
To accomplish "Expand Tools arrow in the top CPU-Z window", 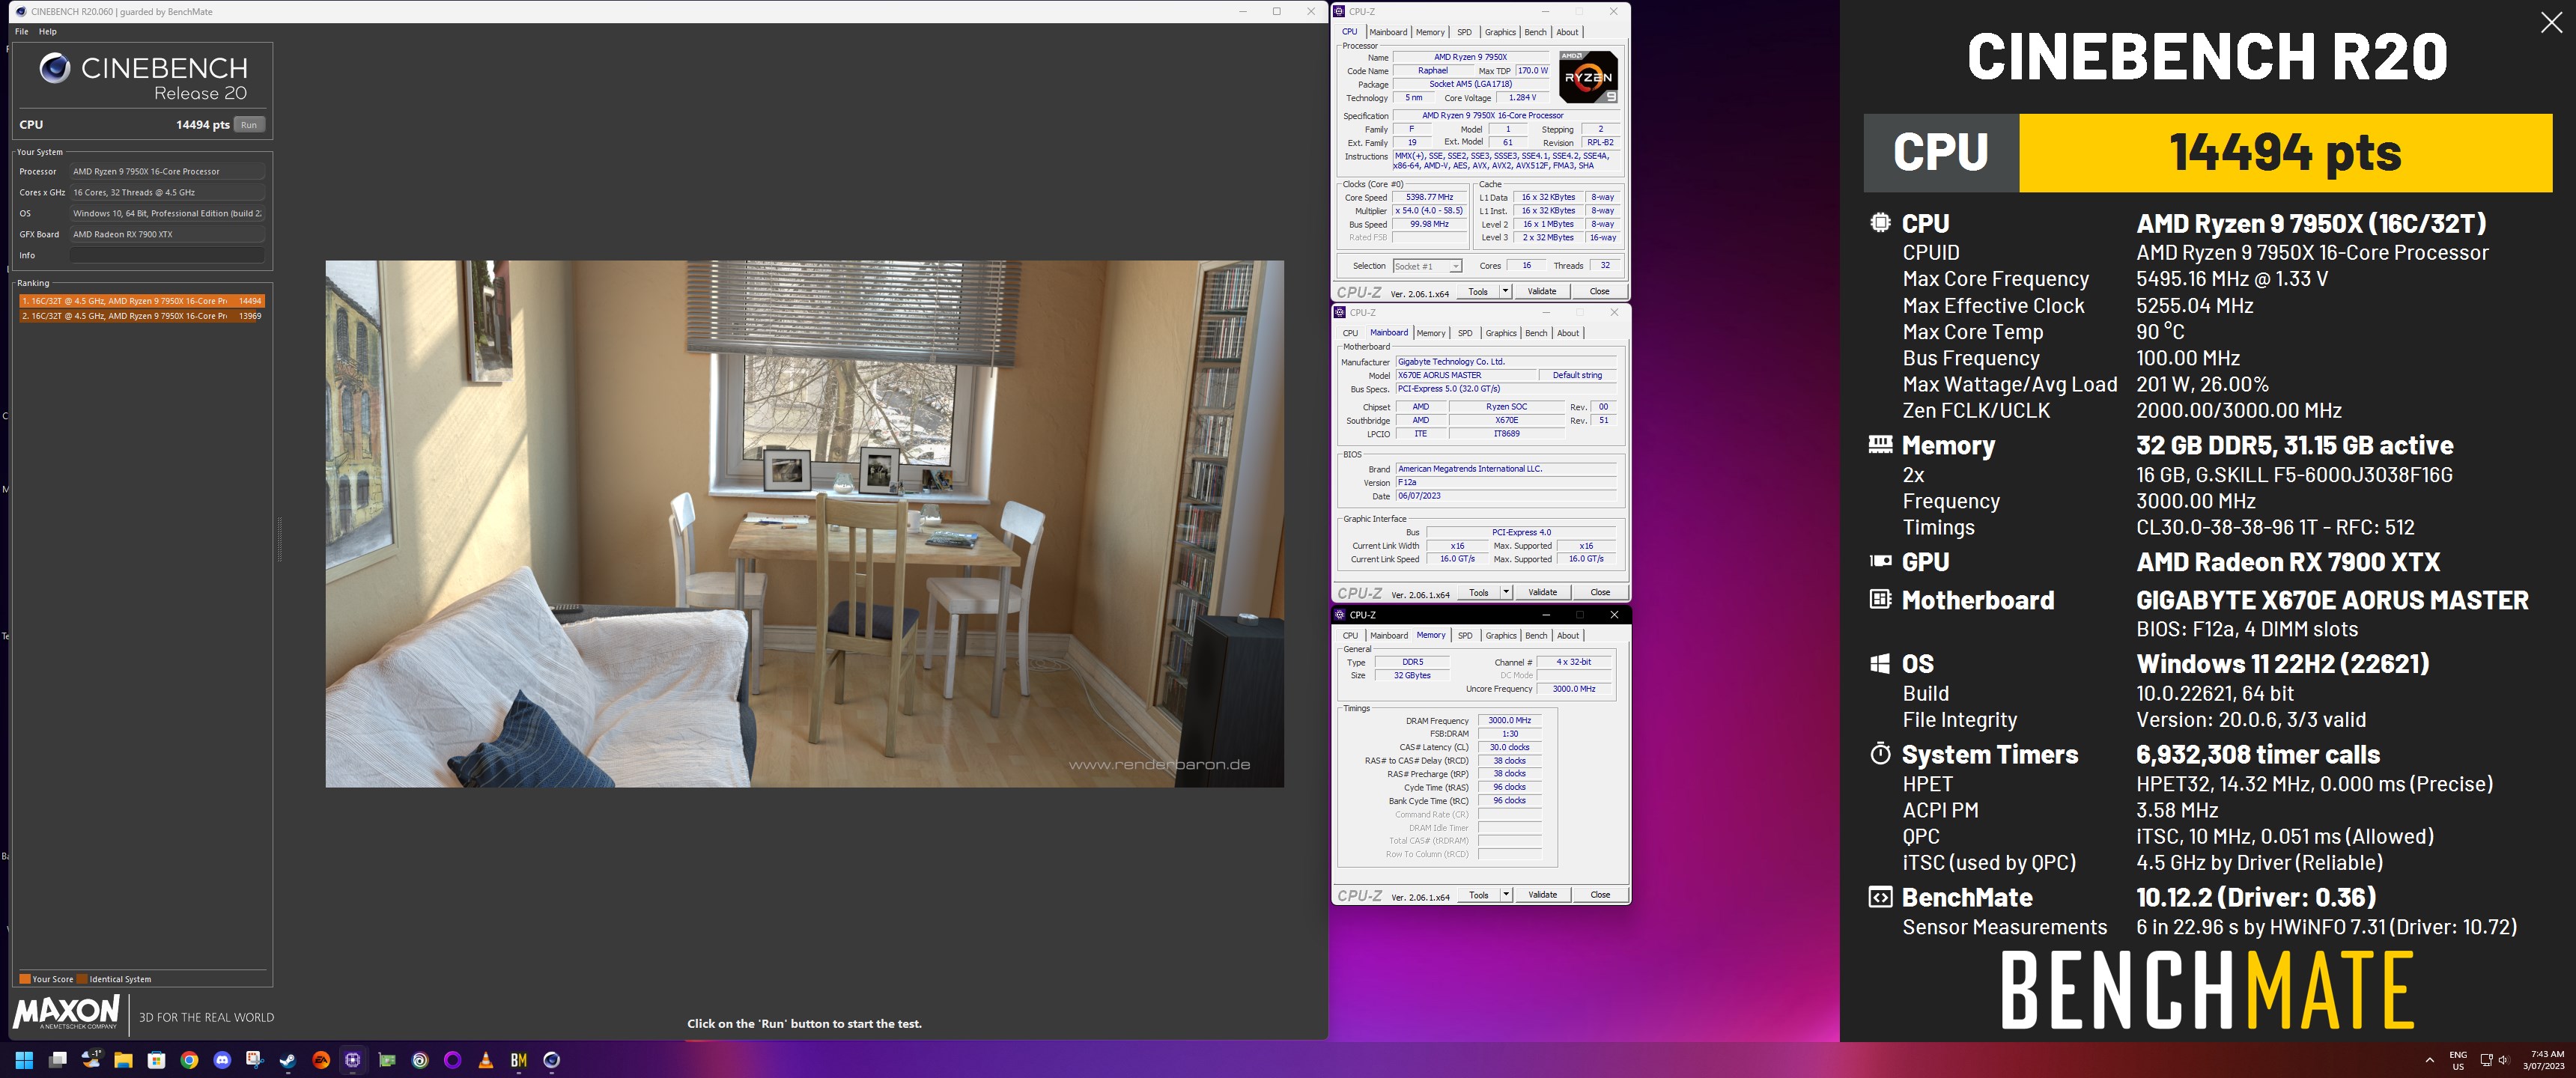I will click(x=1505, y=291).
